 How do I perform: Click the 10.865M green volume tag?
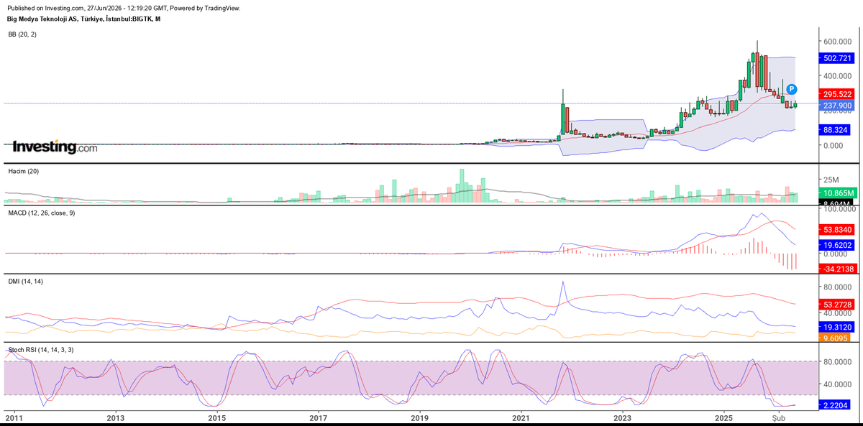837,193
